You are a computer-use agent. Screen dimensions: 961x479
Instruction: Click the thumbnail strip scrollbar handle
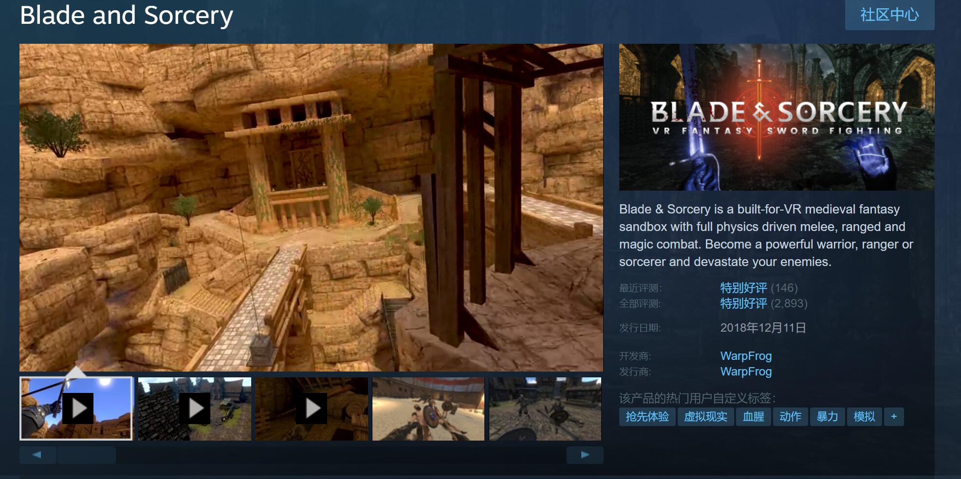(87, 455)
